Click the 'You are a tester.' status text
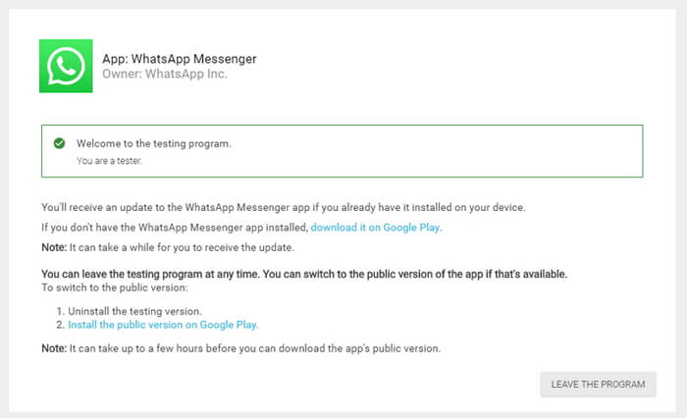Screen dimensions: 687x418 108,160
